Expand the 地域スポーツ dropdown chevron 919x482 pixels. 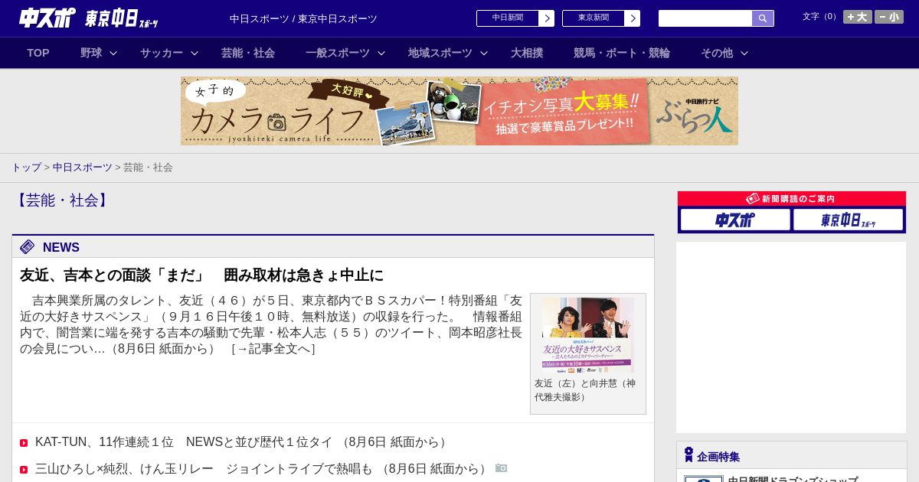coord(484,54)
